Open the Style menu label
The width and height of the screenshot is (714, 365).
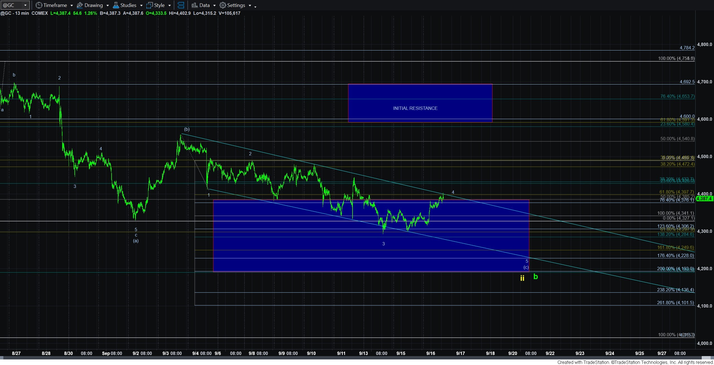[159, 5]
